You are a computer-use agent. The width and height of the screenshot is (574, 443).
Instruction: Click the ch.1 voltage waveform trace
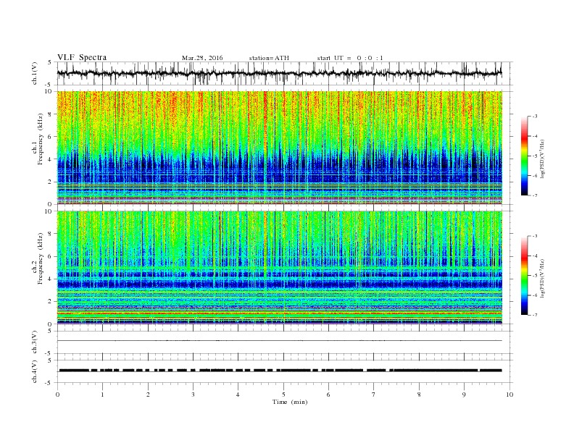pyautogui.click(x=279, y=73)
